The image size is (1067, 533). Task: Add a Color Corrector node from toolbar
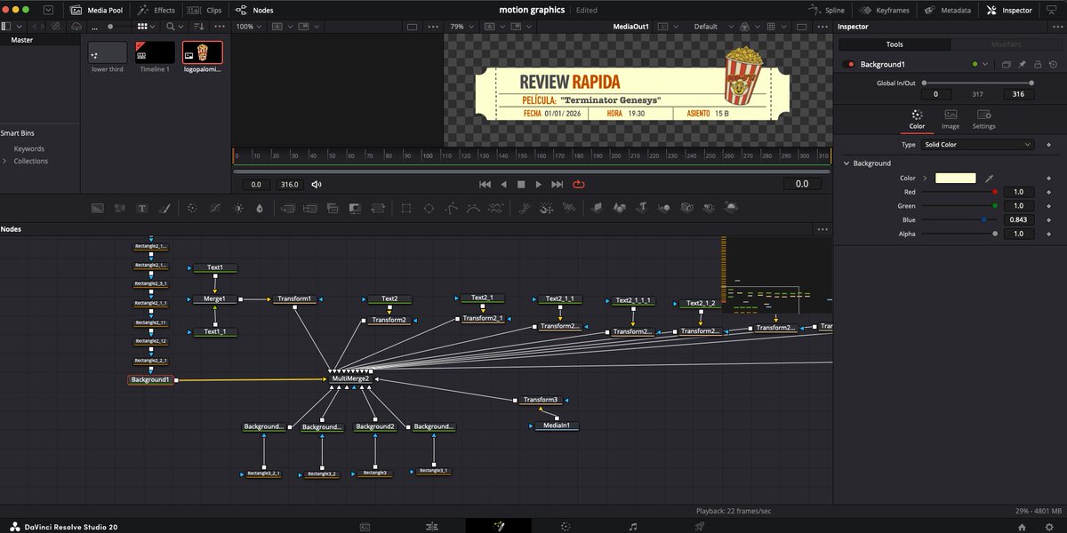190,208
